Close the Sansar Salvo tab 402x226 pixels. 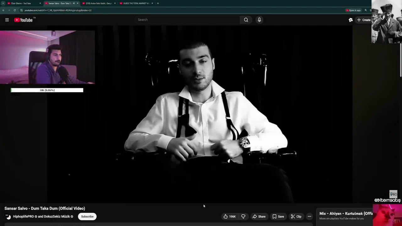tap(78, 3)
